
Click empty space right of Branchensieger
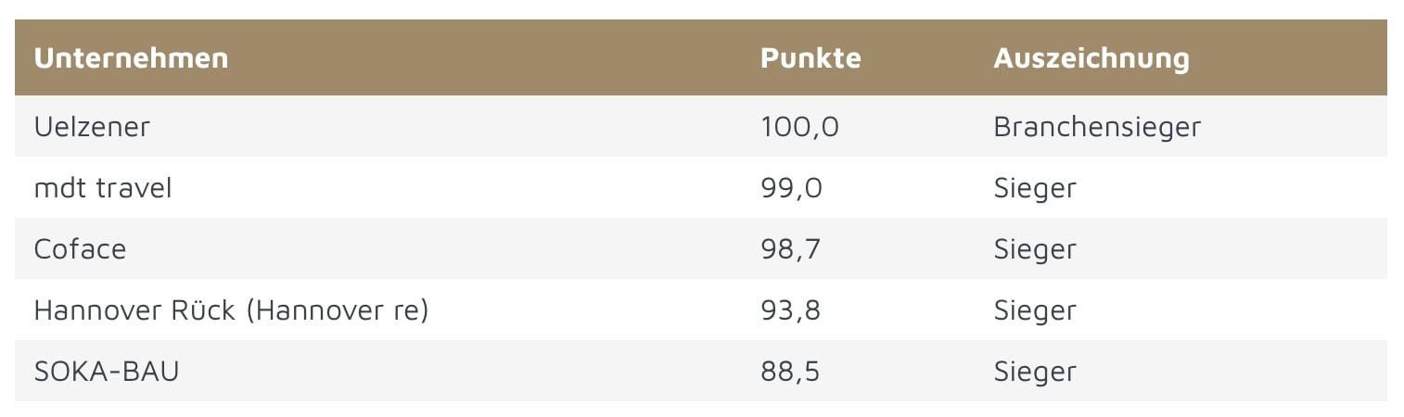tap(1298, 127)
